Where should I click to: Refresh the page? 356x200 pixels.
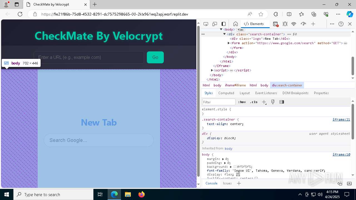click(20, 14)
